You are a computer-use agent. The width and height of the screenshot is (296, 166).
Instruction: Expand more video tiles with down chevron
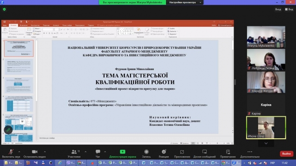[266, 143]
